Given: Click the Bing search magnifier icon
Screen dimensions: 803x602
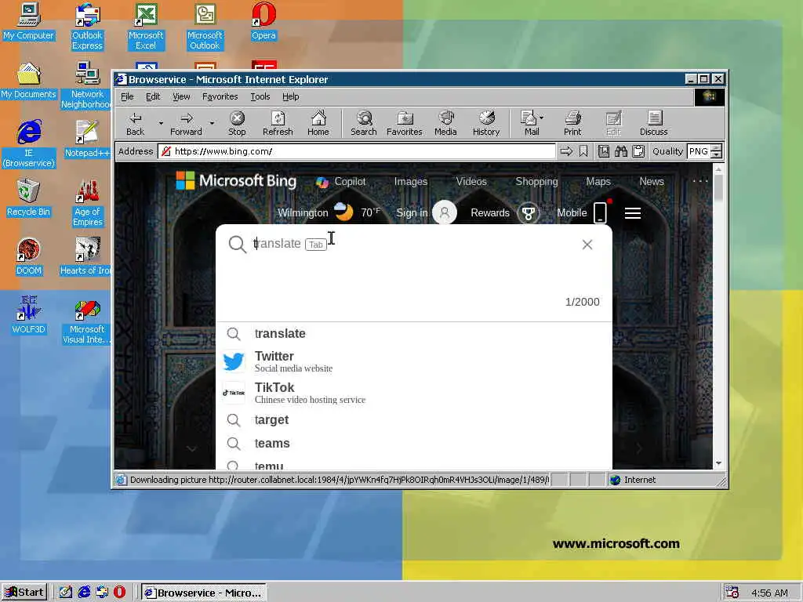Looking at the screenshot, I should [x=237, y=245].
